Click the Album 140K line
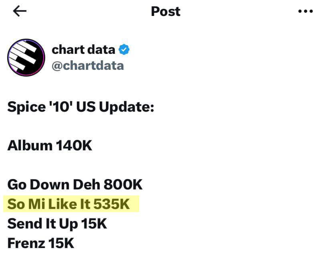 click(x=50, y=146)
